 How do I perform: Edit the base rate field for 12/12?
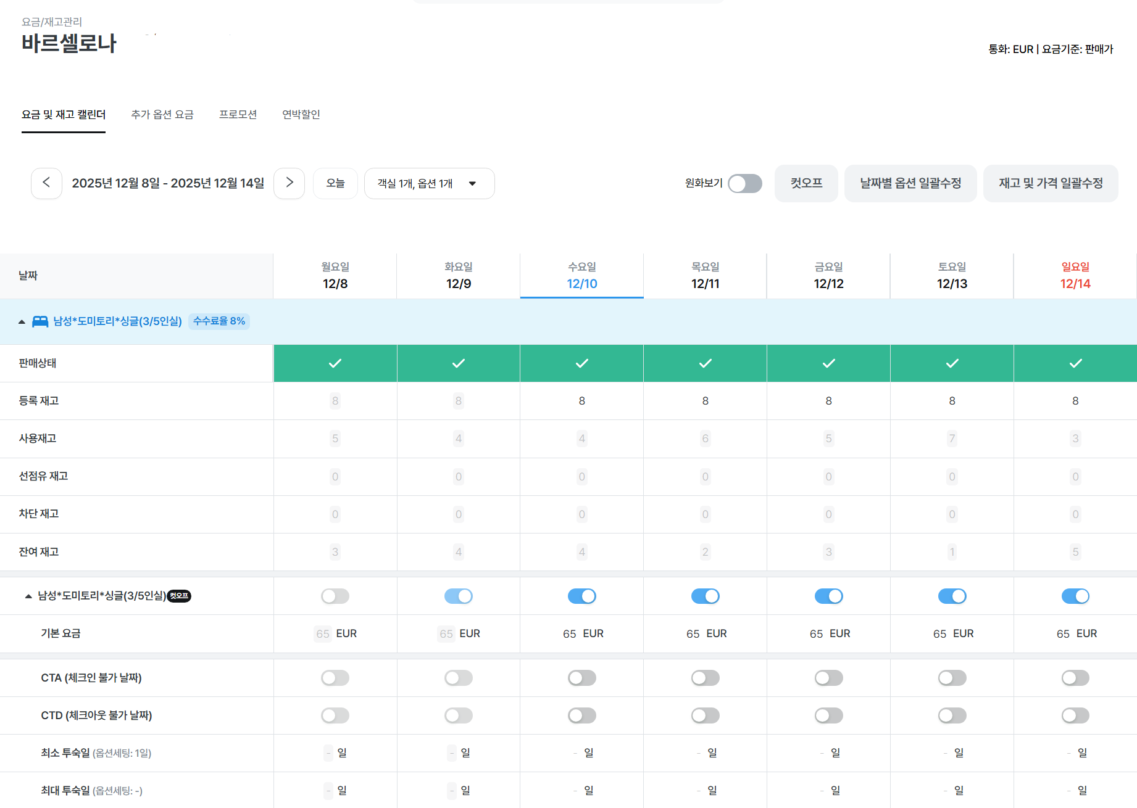(x=817, y=634)
